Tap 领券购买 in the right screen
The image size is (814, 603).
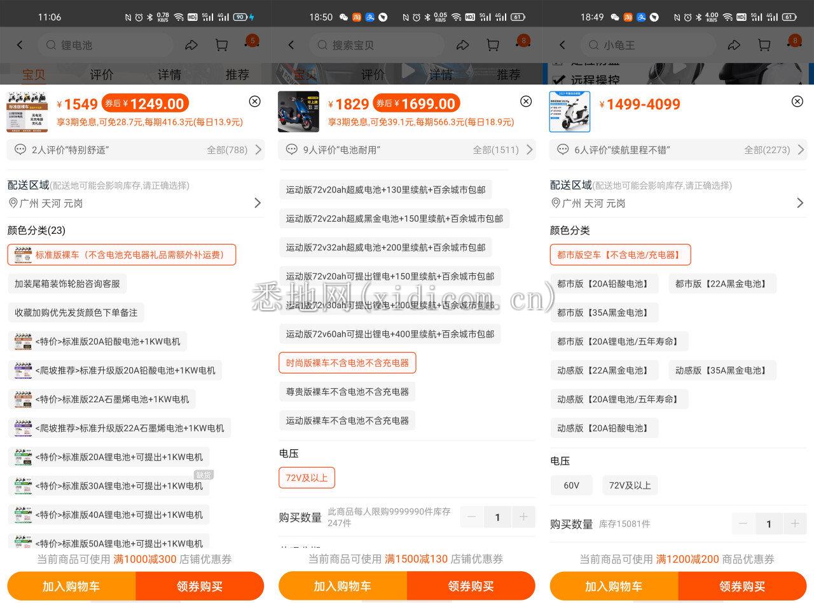[x=742, y=586]
